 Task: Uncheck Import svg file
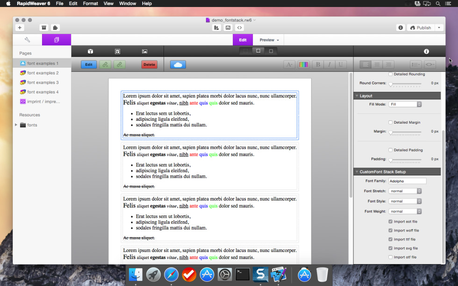pos(391,248)
